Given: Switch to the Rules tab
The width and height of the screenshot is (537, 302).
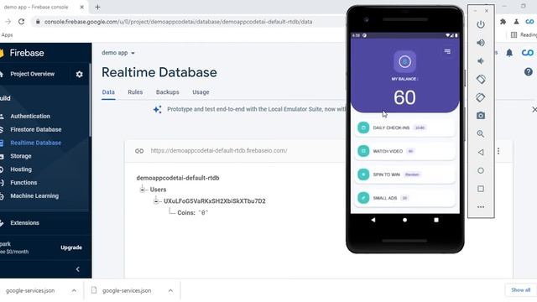Looking at the screenshot, I should 135,92.
